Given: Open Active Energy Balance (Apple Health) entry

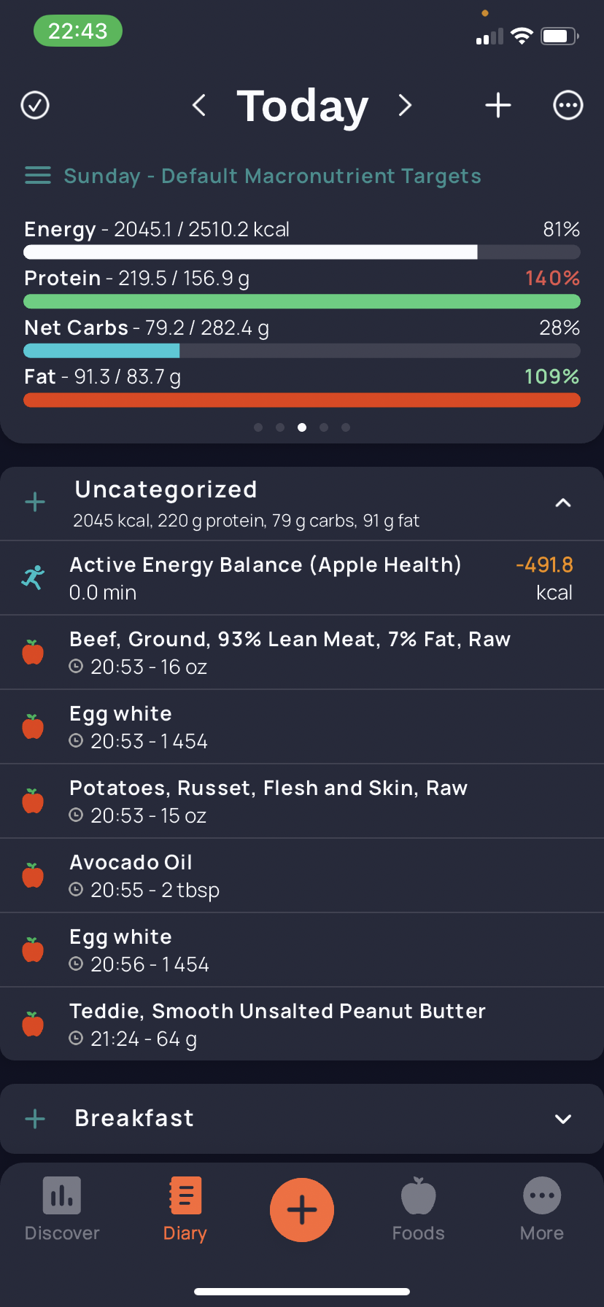Looking at the screenshot, I should click(x=302, y=578).
